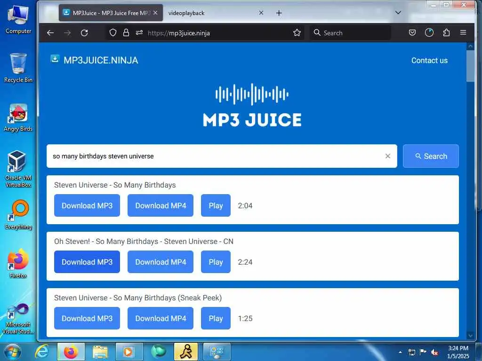Select the Firefox desktop shortcut
This screenshot has width=482, height=361.
[x=18, y=263]
